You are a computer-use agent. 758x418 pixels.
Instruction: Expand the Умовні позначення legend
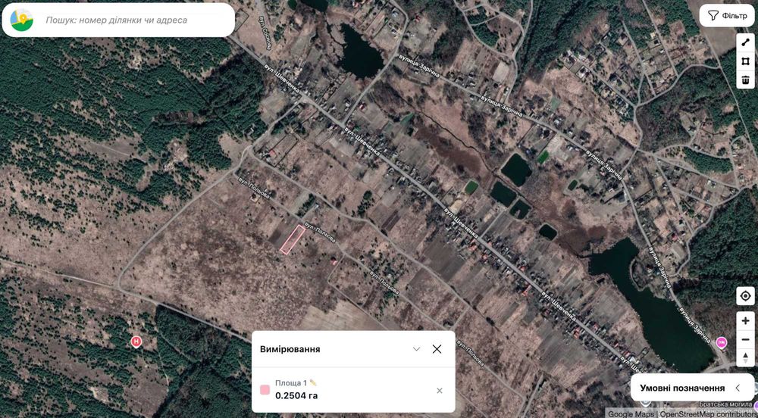click(692, 388)
